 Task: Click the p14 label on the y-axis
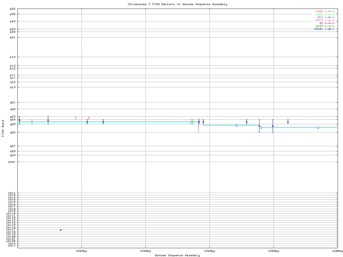coord(13,57)
